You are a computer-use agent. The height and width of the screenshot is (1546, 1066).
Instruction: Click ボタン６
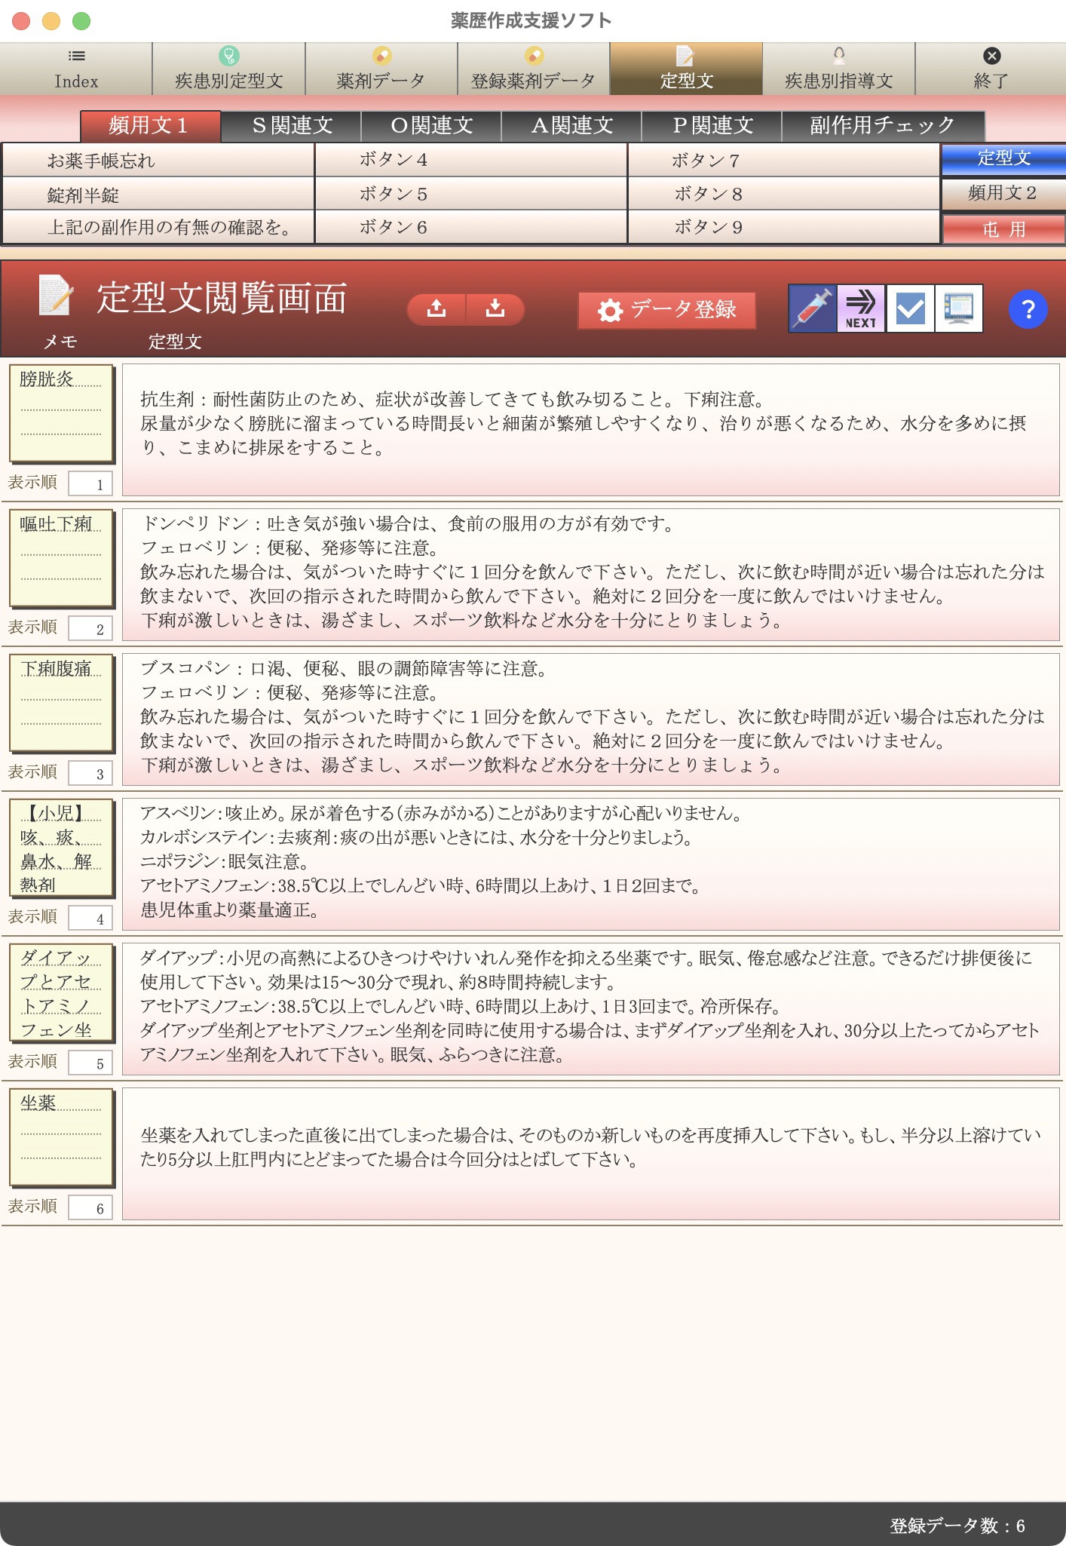pyautogui.click(x=471, y=227)
